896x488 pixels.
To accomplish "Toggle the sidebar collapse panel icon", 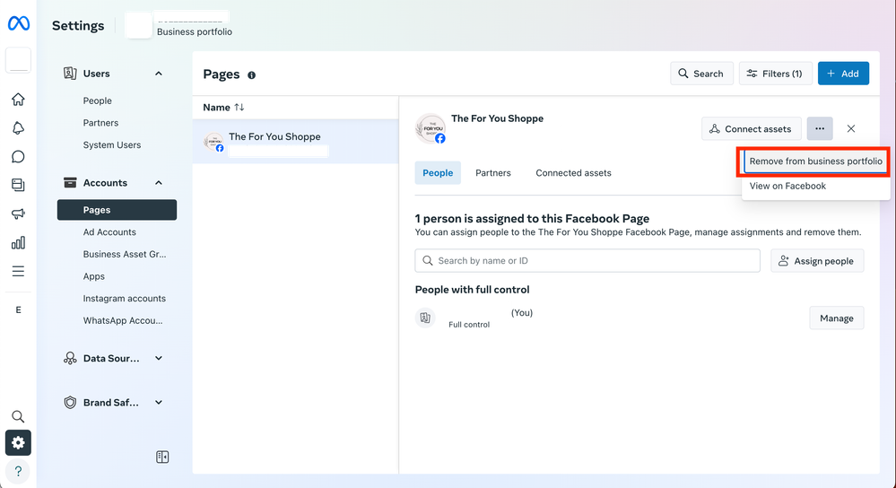I will [162, 457].
